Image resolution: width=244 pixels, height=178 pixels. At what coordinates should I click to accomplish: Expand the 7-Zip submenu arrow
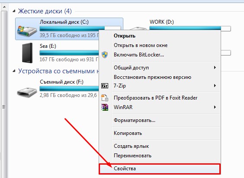pos(215,86)
